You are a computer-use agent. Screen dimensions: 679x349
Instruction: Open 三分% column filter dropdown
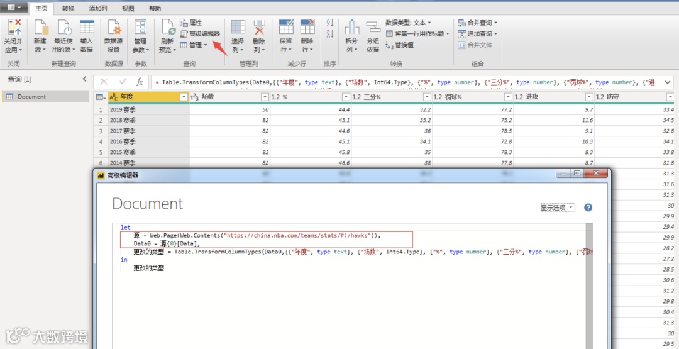[x=427, y=97]
